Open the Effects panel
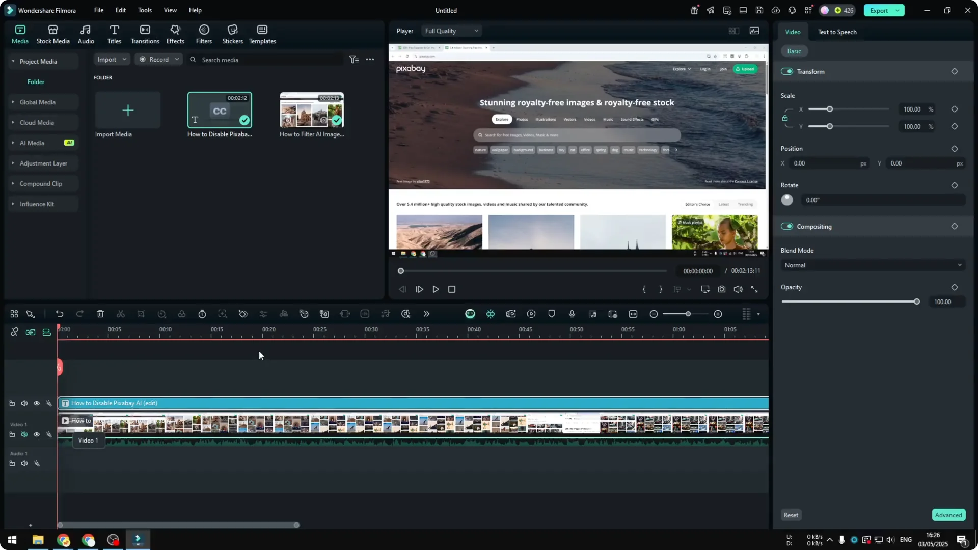The height and width of the screenshot is (550, 978). (175, 34)
